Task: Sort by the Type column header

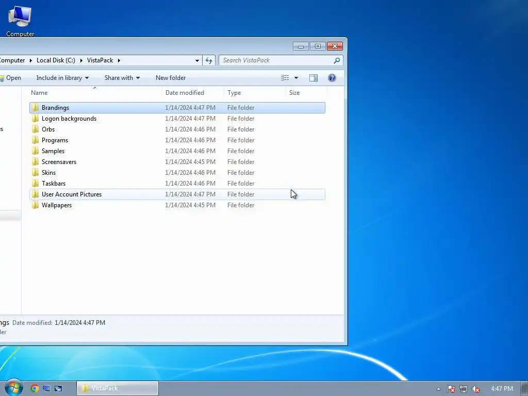Action: [255, 93]
